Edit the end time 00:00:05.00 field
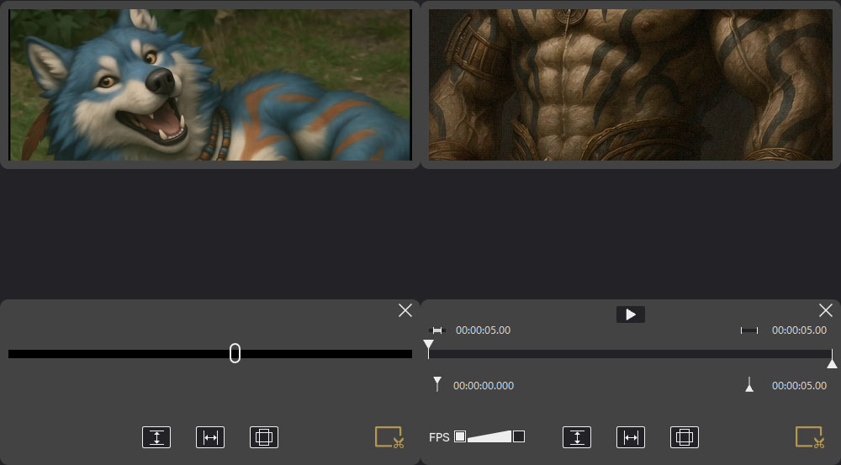 [x=799, y=386]
